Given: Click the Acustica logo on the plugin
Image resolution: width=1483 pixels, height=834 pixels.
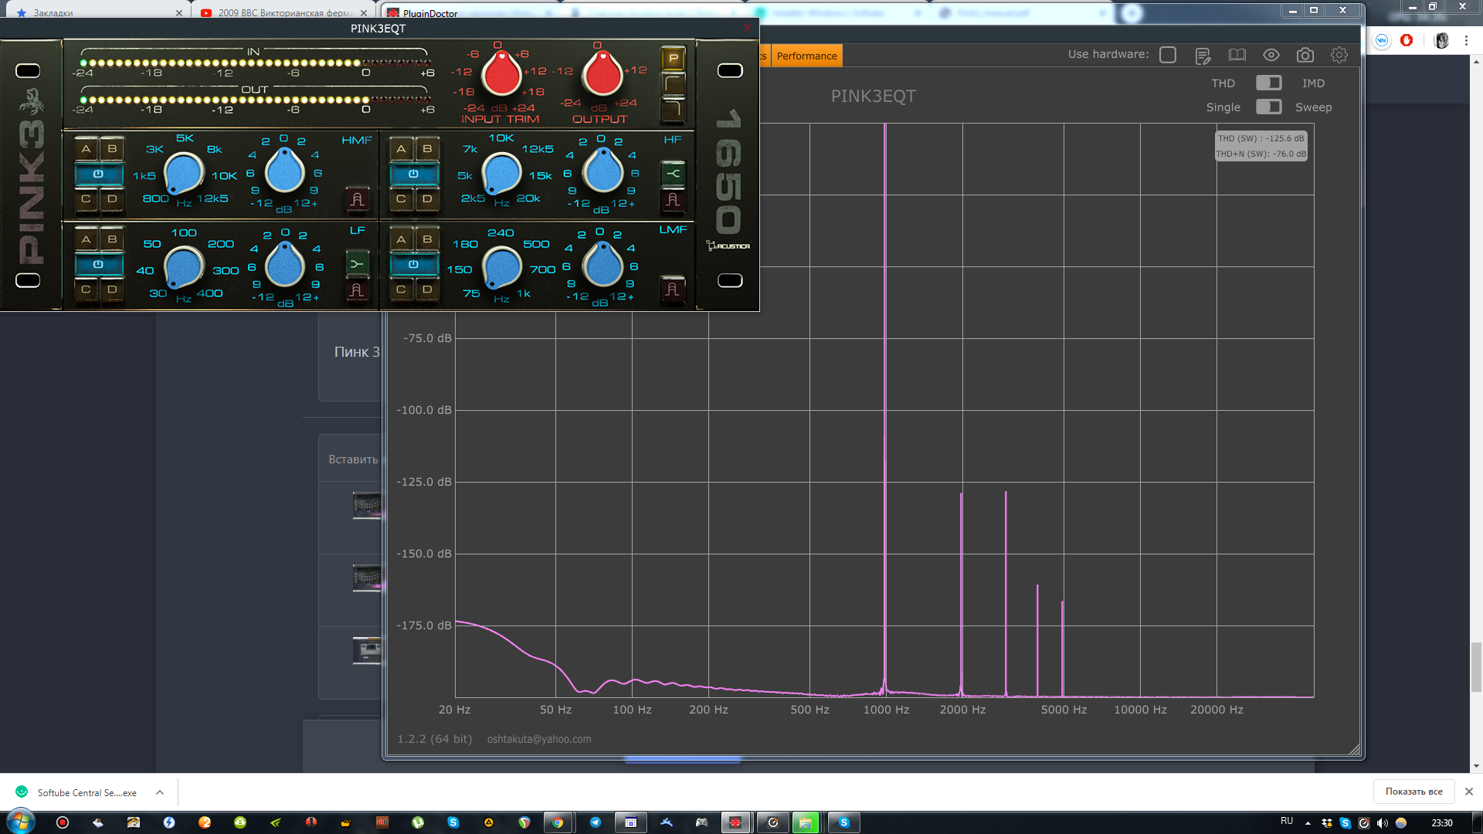Looking at the screenshot, I should 728,246.
